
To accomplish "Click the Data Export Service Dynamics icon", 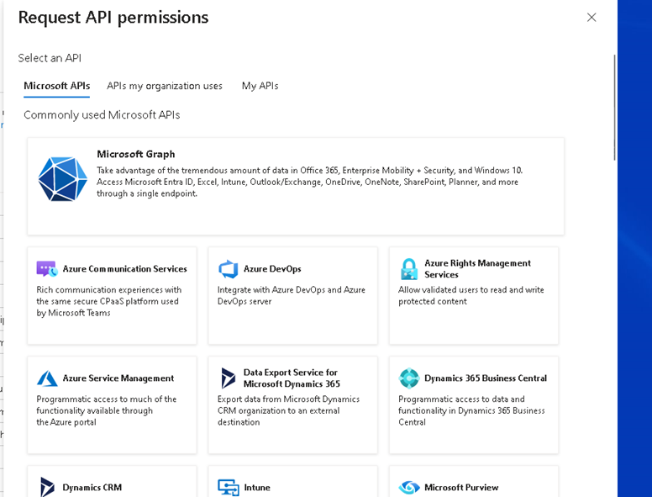I will (x=228, y=378).
